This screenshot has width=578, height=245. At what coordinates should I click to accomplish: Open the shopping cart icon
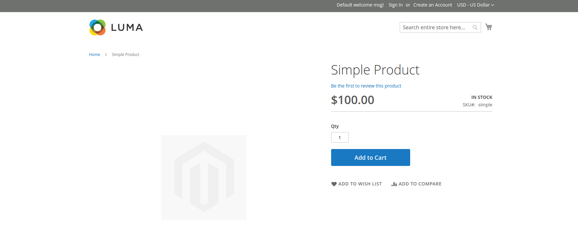point(489,27)
